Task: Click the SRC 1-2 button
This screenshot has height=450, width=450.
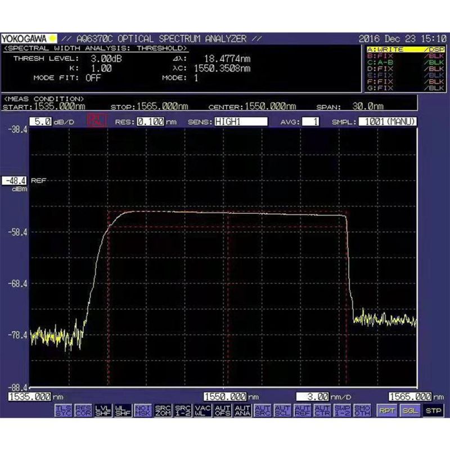Action: pyautogui.click(x=183, y=410)
